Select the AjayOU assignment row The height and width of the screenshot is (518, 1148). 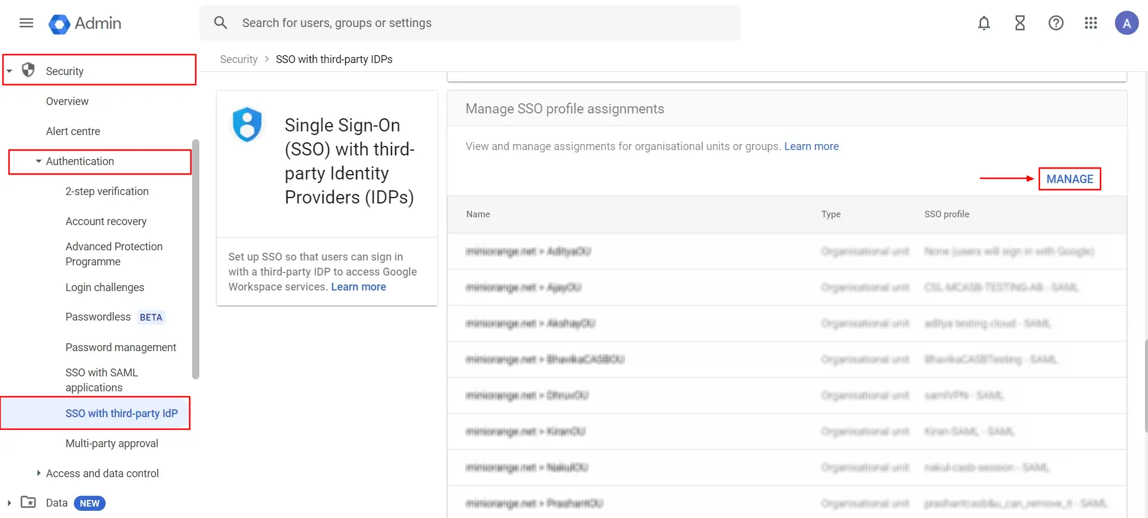pyautogui.click(x=787, y=288)
